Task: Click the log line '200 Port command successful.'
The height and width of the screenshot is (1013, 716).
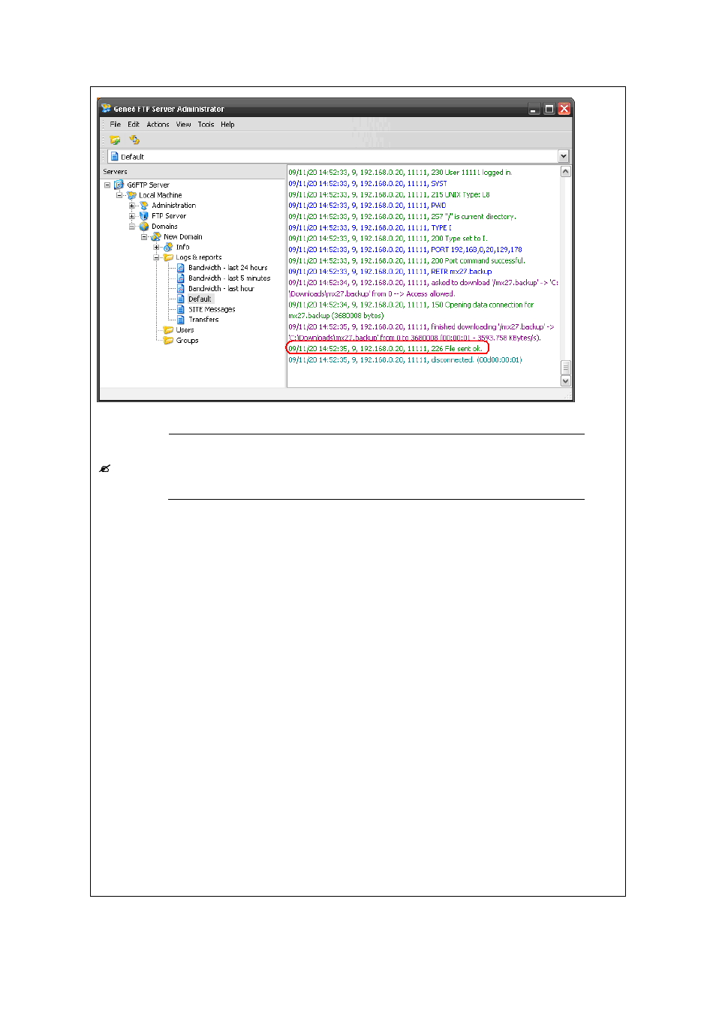Action: (407, 260)
